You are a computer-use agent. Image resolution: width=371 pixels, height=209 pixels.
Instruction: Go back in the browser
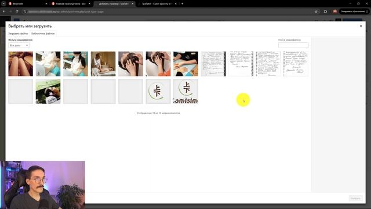[x=4, y=12]
